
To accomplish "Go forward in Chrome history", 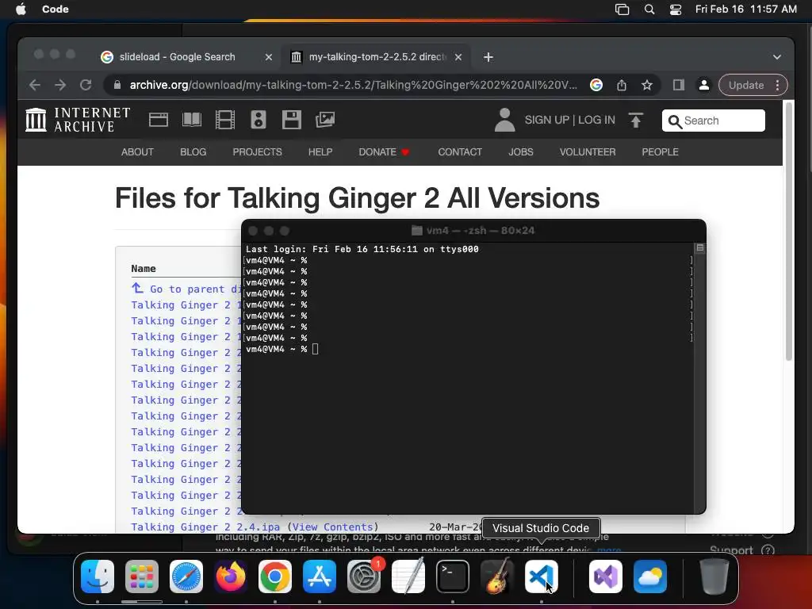I will (60, 85).
